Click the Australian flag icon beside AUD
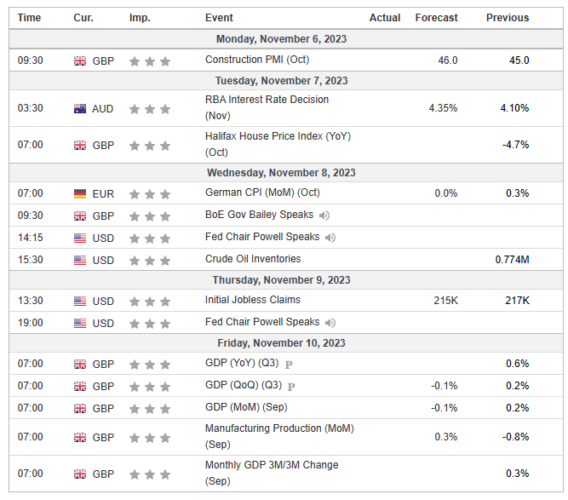Screen dimensions: 568x500 click(80, 109)
